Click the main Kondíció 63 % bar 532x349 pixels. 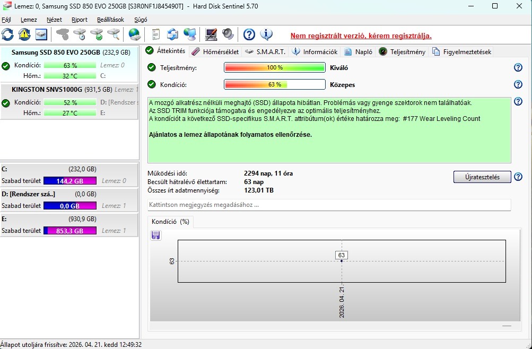pyautogui.click(x=274, y=84)
